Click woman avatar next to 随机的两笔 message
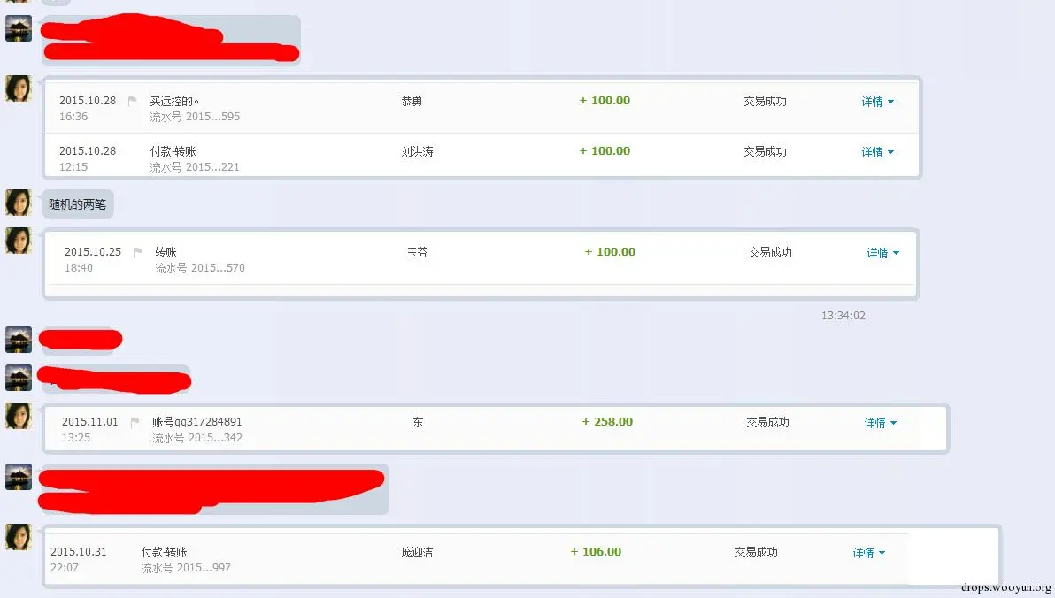The height and width of the screenshot is (598, 1055). point(19,203)
